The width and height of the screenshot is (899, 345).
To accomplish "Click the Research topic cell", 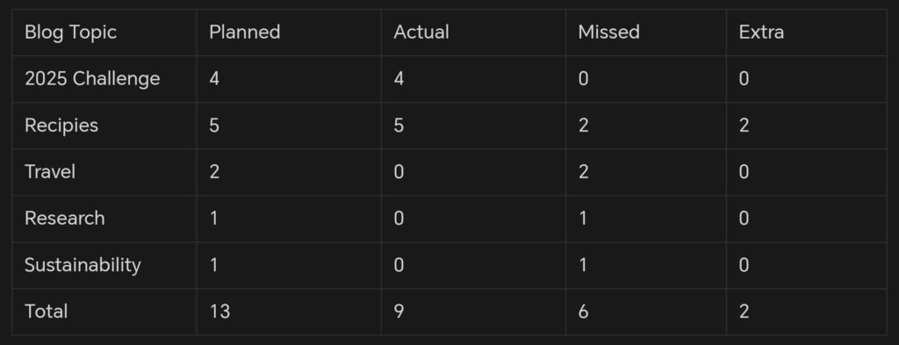I will (x=65, y=219).
